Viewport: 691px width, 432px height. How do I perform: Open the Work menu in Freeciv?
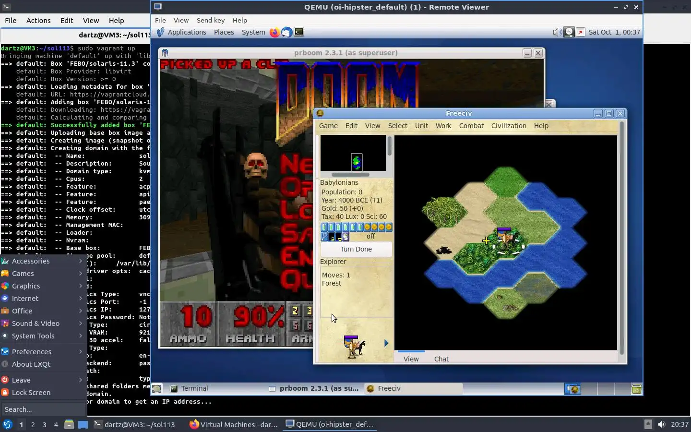pos(443,126)
